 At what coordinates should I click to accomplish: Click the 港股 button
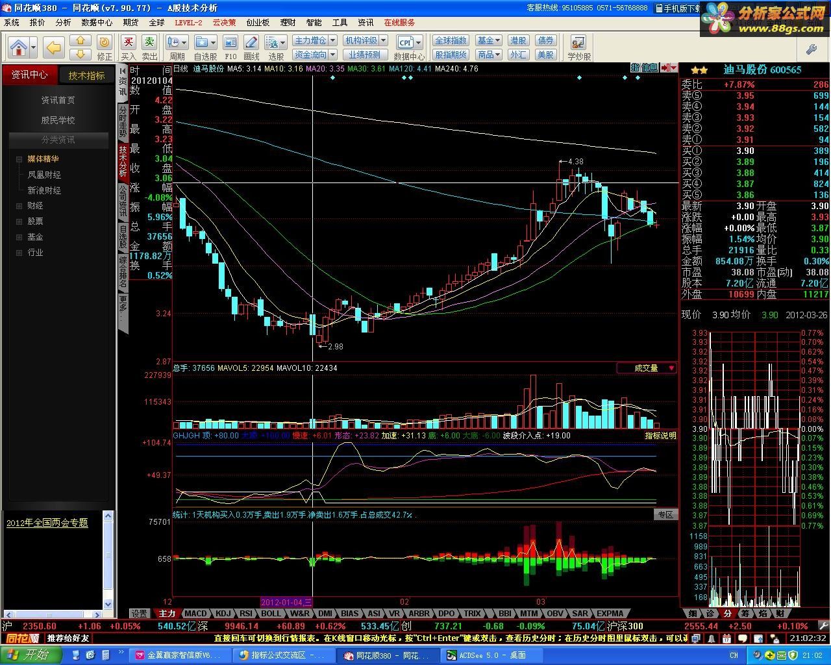[x=518, y=40]
